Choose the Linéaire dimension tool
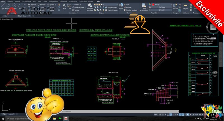This screenshot has width=224, height=121. (76, 4)
